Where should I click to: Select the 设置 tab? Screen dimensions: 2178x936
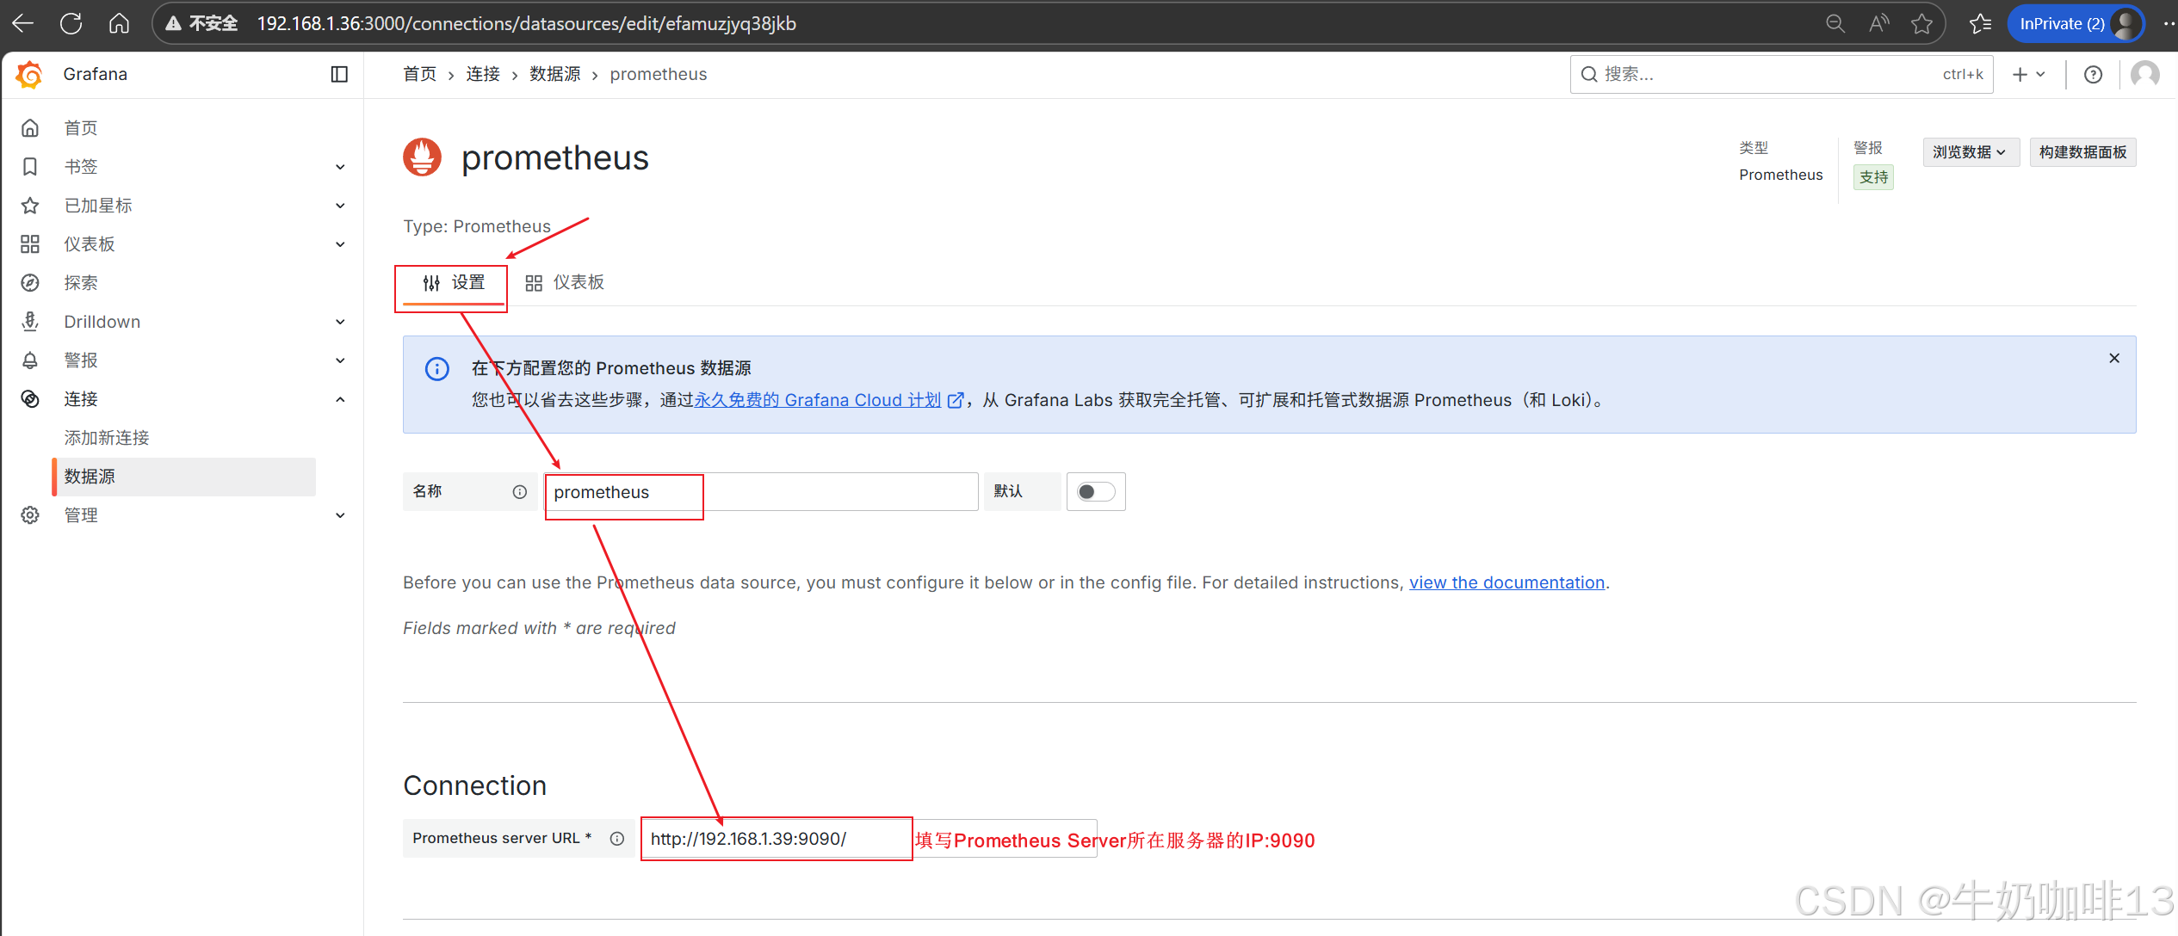454,283
